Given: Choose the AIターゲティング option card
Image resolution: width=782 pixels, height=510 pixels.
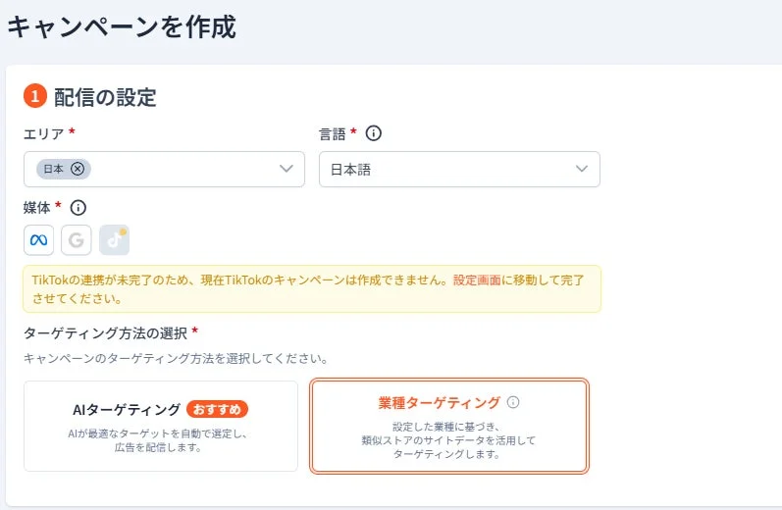Looking at the screenshot, I should [x=161, y=427].
